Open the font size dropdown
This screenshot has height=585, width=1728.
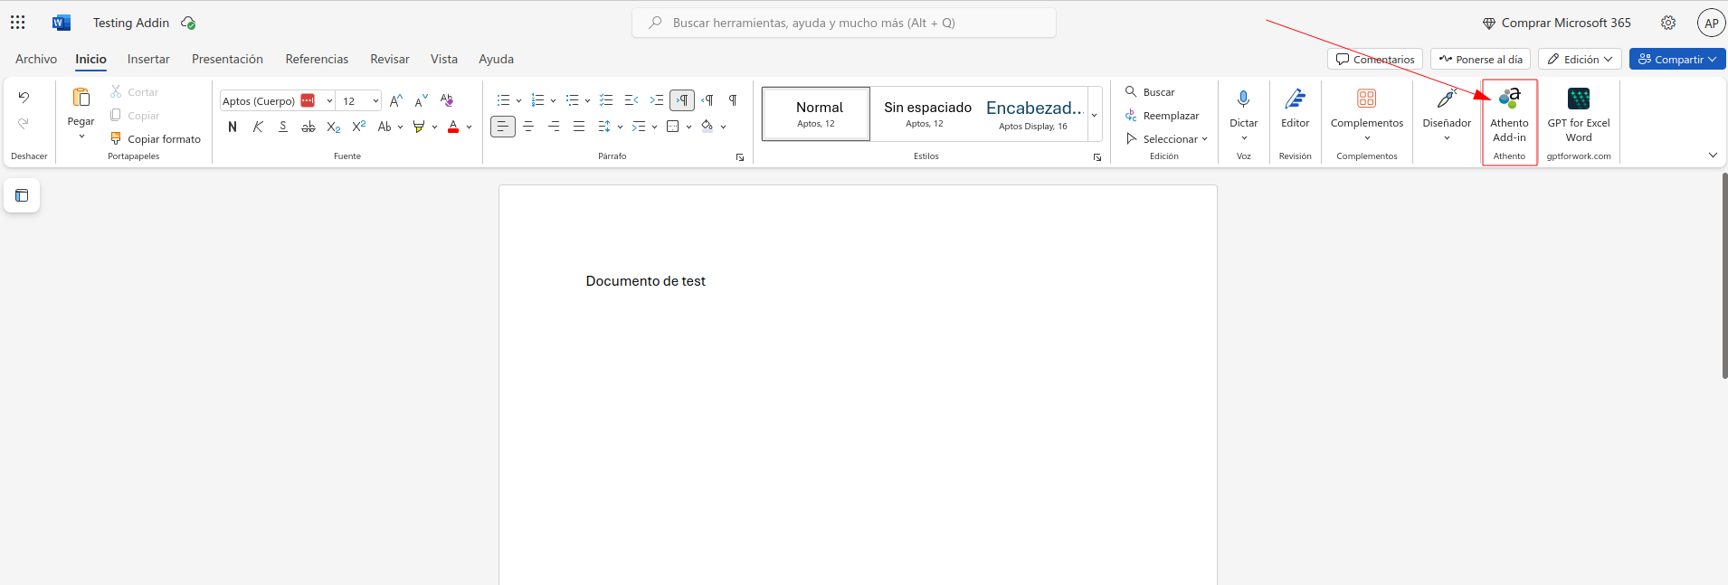[x=375, y=101]
